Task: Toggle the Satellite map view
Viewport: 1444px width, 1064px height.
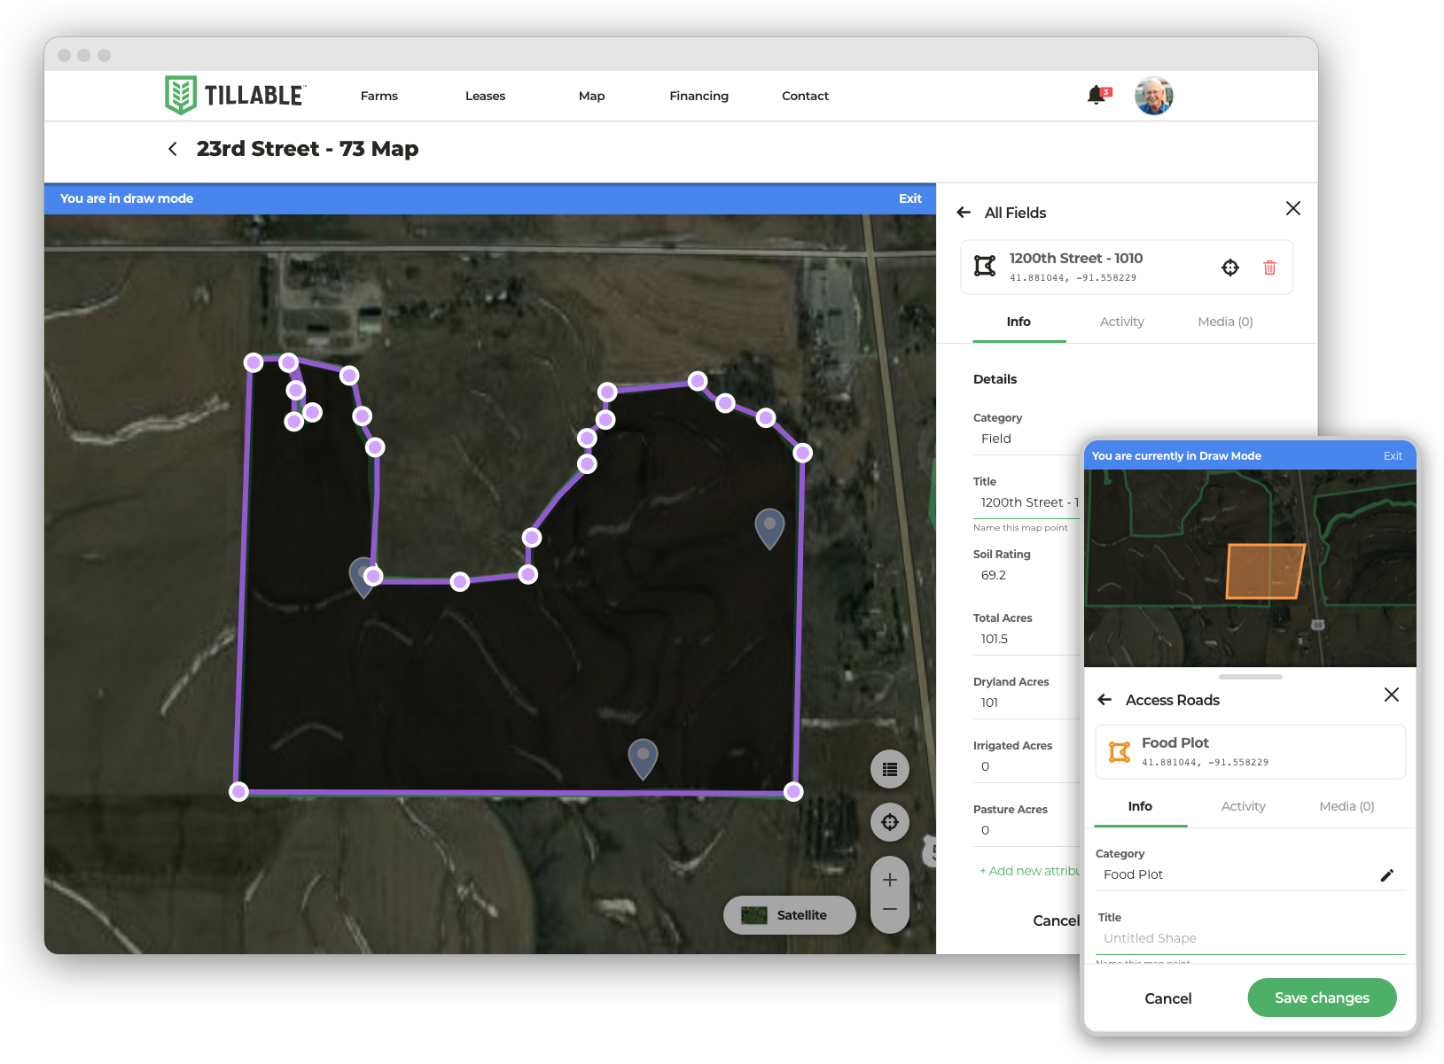Action: click(789, 915)
